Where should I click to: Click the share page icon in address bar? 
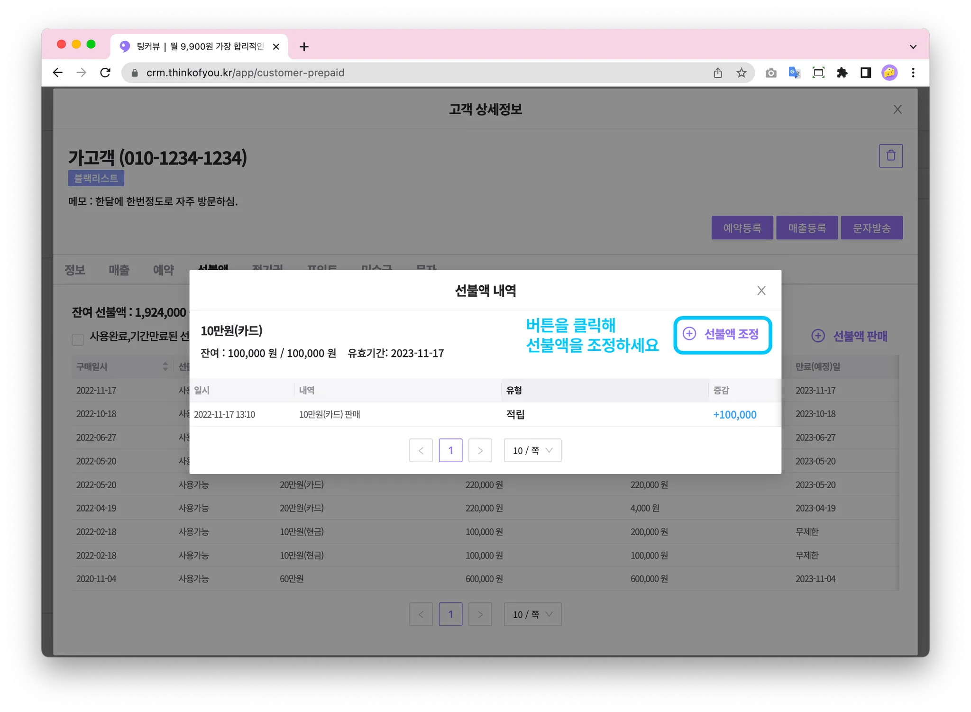pos(718,73)
